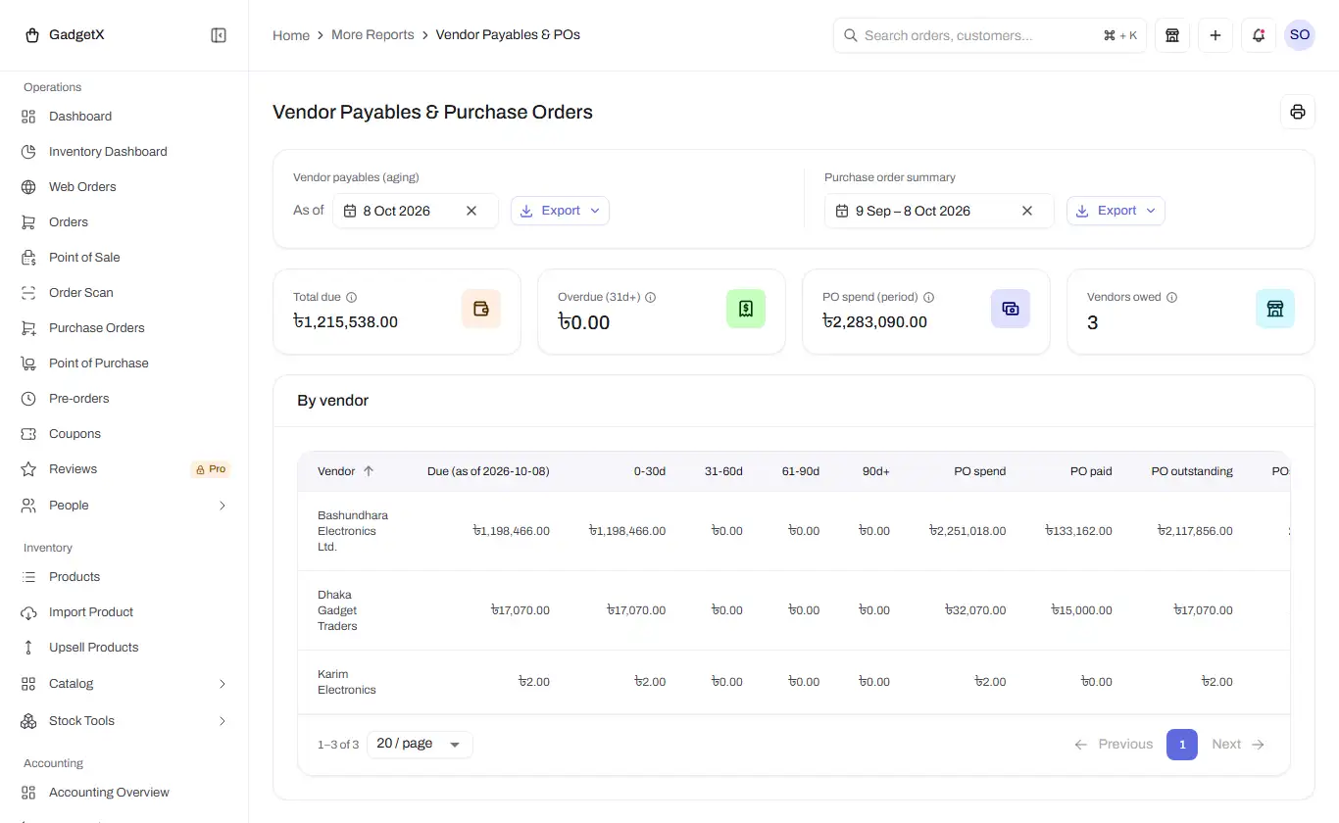This screenshot has height=823, width=1339.
Task: Sort by PO paid column header
Action: coord(1091,471)
